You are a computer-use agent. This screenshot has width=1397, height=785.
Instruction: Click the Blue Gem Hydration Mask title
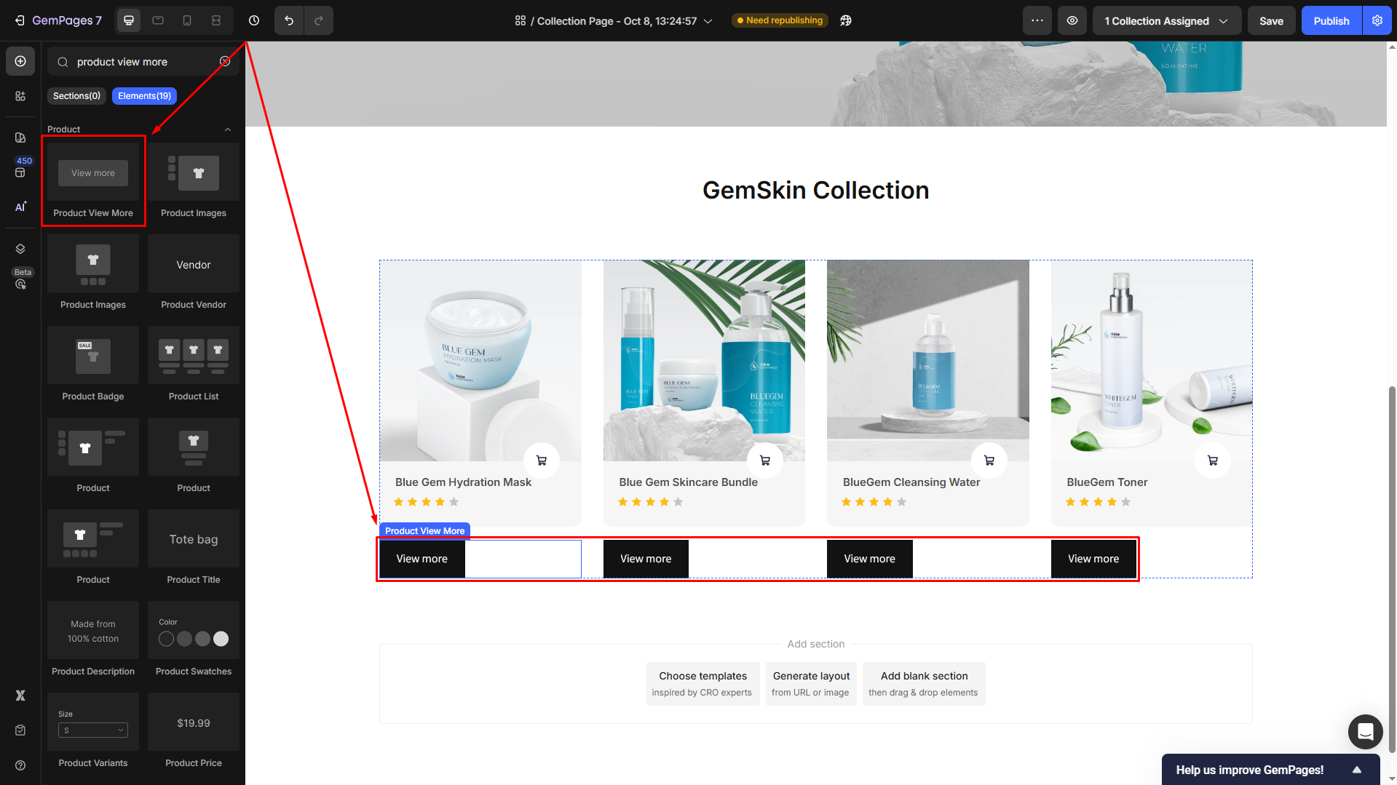463,482
